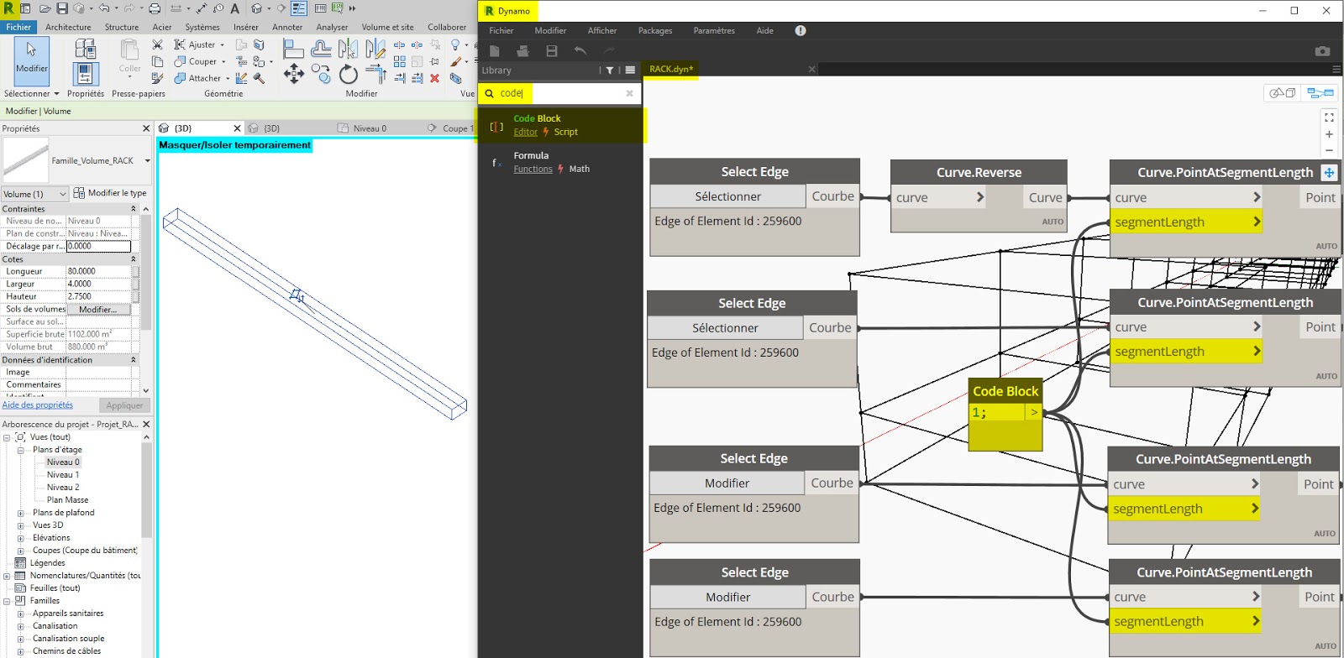The width and height of the screenshot is (1344, 658).
Task: Open the Architecture ribbon tab
Action: pyautogui.click(x=68, y=27)
